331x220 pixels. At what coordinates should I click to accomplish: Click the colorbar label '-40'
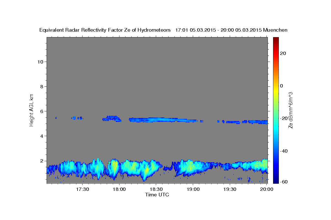284,151
